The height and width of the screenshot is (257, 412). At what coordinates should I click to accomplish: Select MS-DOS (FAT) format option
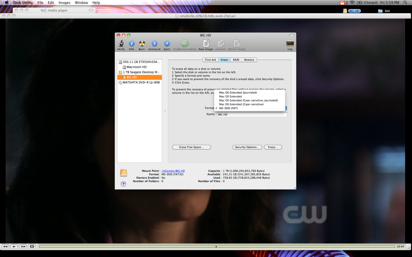[x=229, y=108]
